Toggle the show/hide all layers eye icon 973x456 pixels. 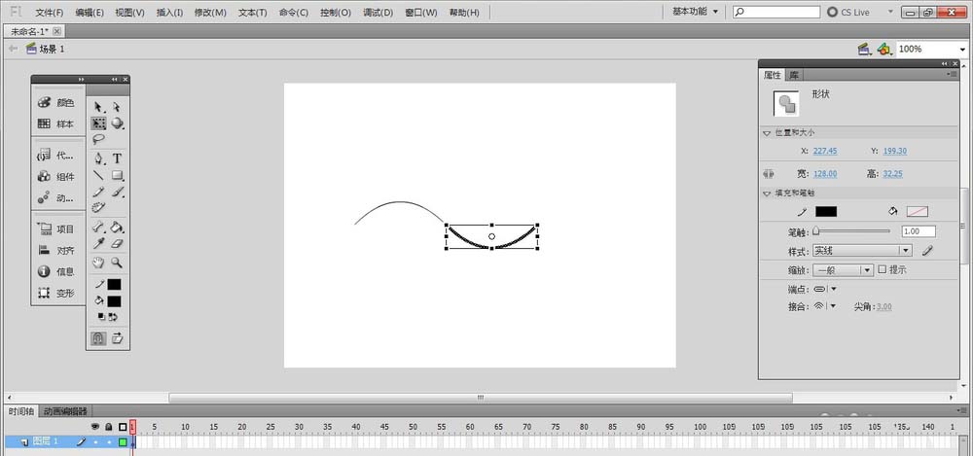click(x=95, y=426)
